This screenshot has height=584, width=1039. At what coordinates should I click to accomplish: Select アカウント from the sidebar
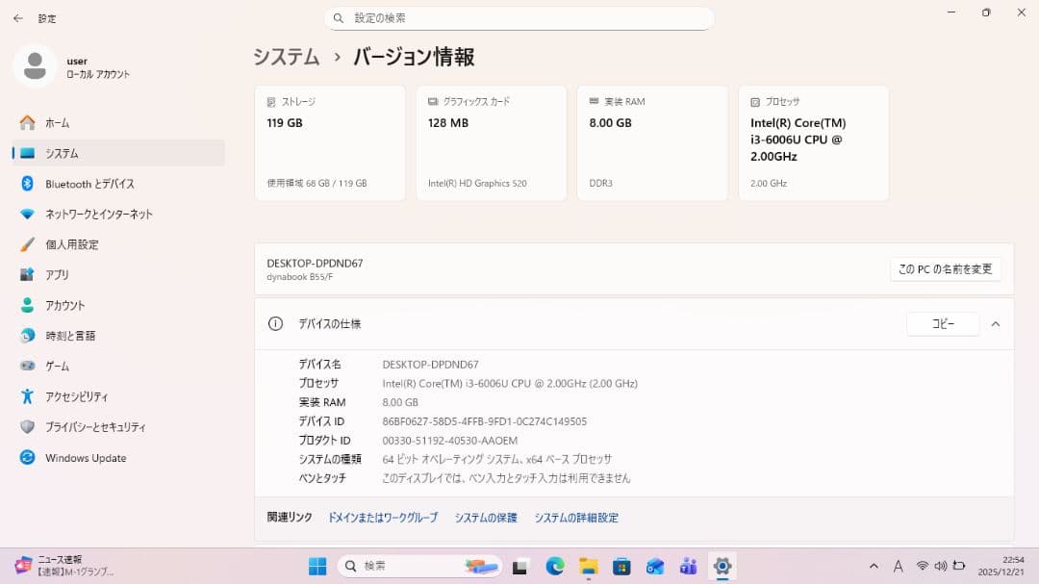(64, 305)
